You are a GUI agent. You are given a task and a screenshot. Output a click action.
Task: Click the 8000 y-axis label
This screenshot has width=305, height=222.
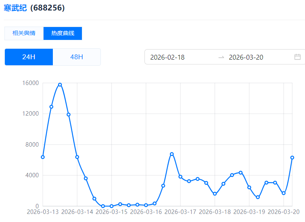(32, 145)
